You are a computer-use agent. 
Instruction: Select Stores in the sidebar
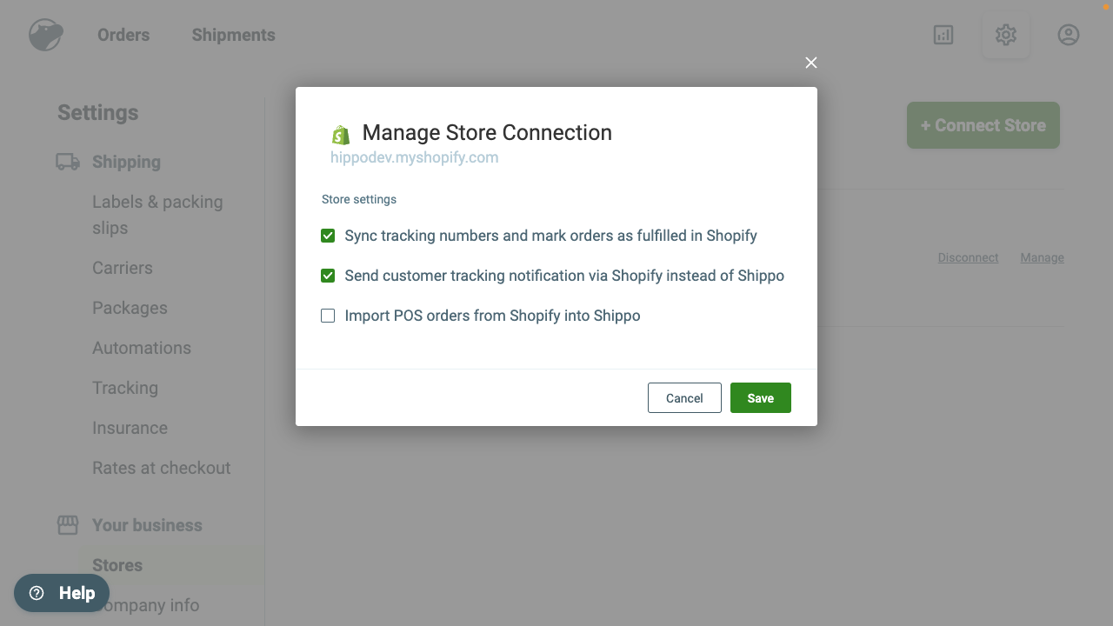(117, 565)
